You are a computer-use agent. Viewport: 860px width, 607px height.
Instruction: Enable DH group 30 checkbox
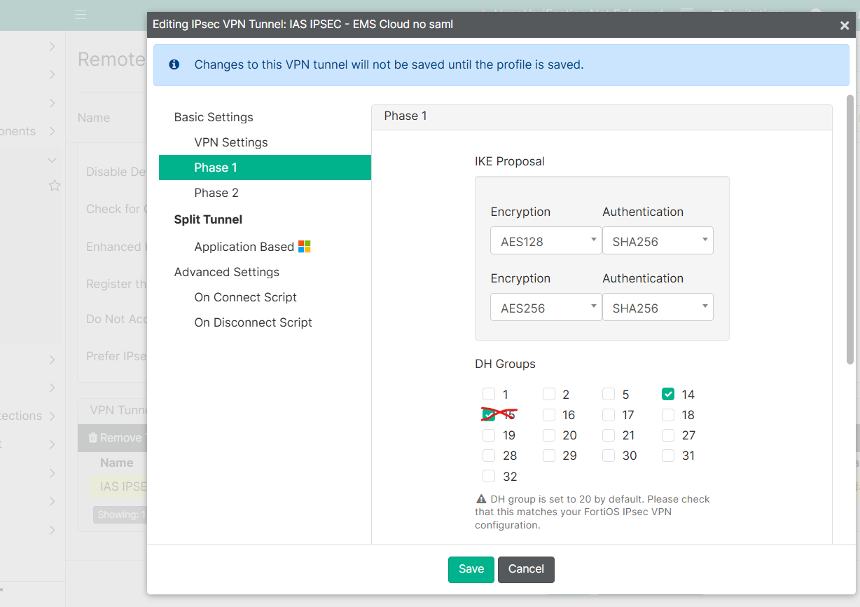(609, 456)
